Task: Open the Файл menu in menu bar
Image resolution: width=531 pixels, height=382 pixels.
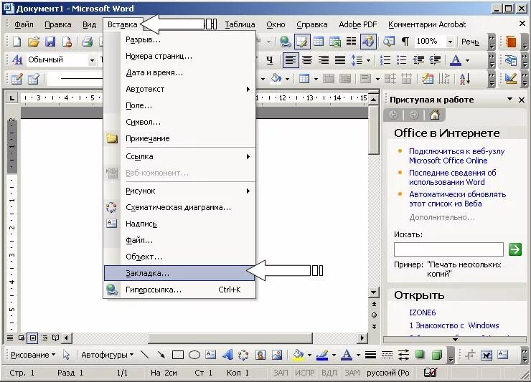Action: pos(24,24)
